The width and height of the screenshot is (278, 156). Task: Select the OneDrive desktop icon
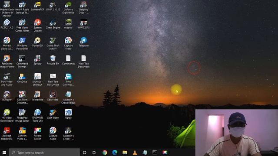pos(22,78)
